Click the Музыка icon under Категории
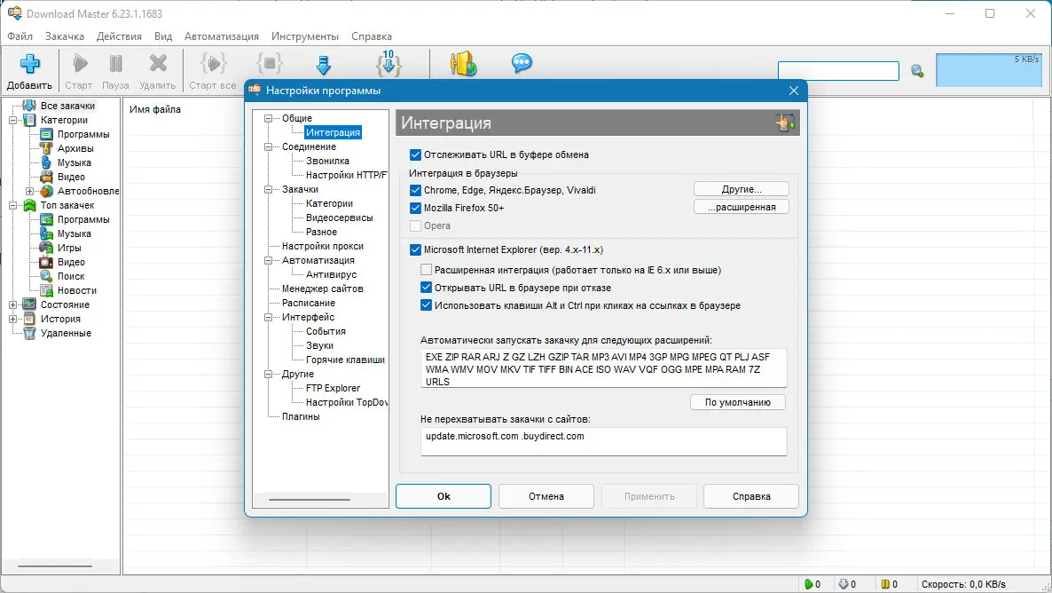This screenshot has height=593, width=1052. 46,162
